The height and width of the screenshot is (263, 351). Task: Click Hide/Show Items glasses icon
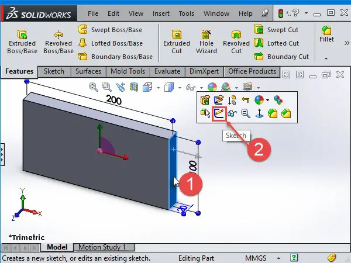pos(191,87)
